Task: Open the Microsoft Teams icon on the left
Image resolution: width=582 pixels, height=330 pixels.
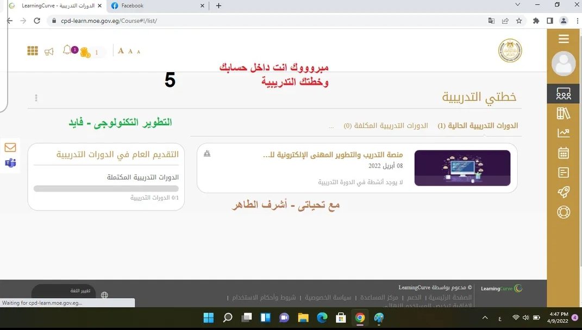Action: (10, 163)
